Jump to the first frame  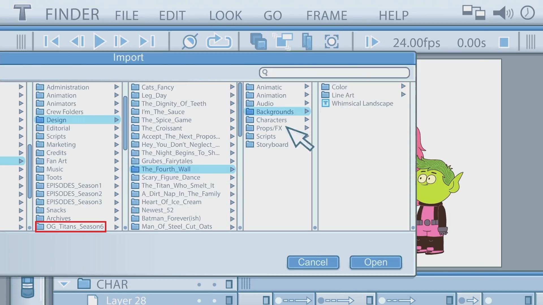51,42
